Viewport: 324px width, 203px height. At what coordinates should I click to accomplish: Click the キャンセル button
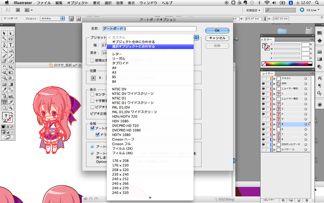coord(217,38)
